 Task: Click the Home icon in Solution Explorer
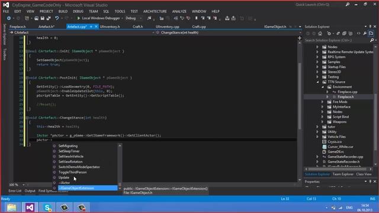320,34
